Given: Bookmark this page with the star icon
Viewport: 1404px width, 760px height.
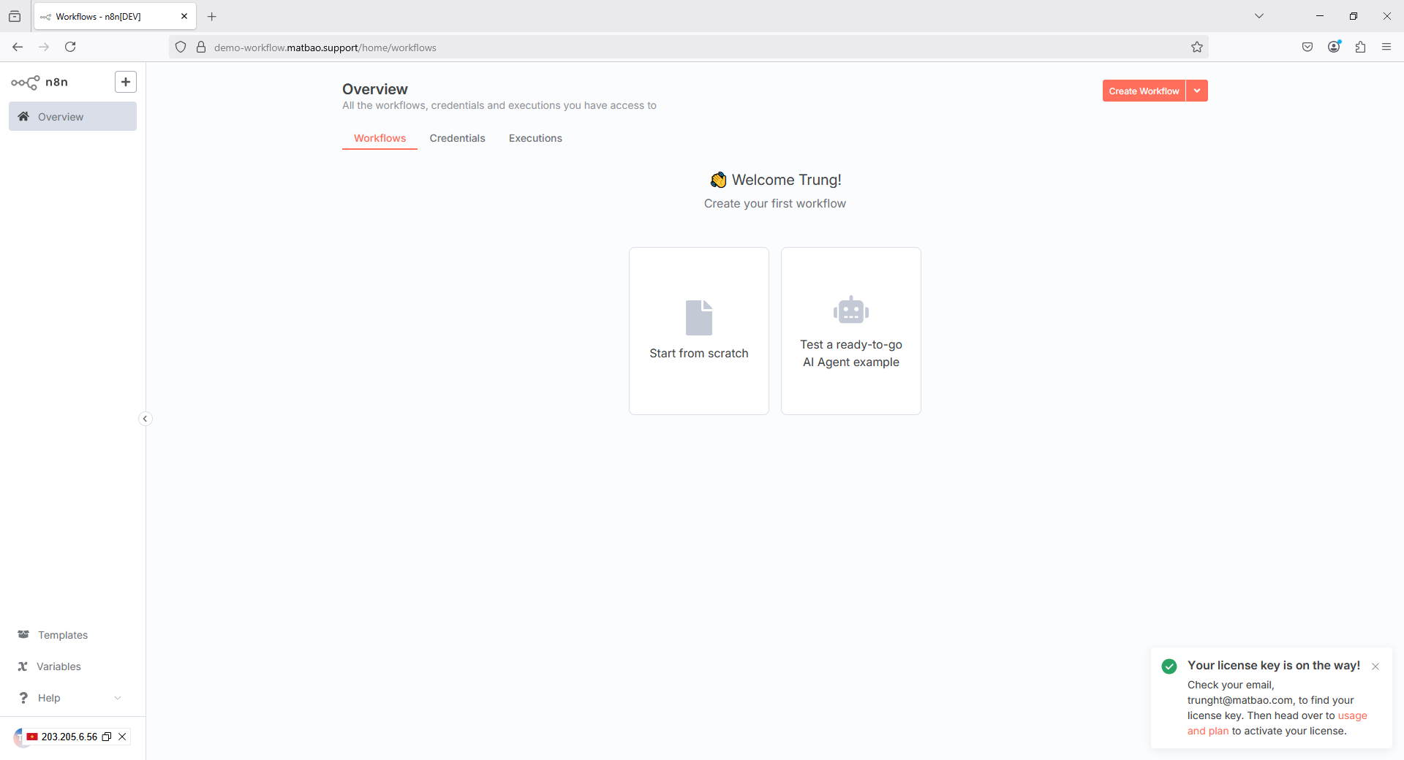Looking at the screenshot, I should [x=1197, y=47].
